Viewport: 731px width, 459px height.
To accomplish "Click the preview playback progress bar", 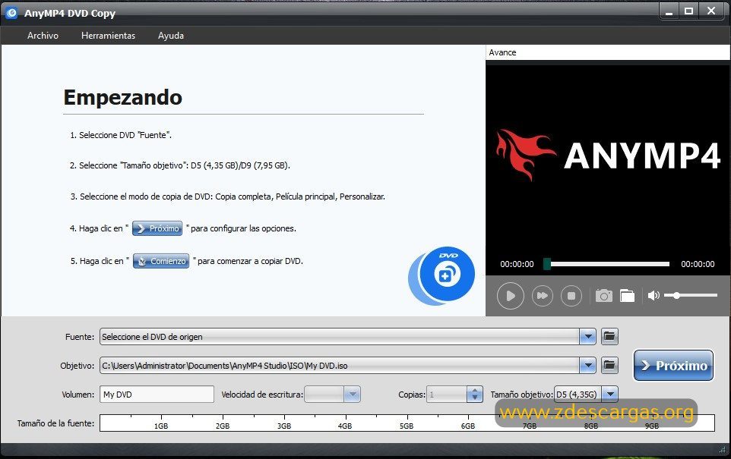I will pos(607,264).
